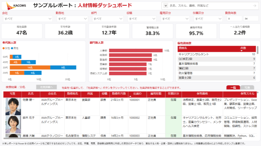Image resolution: width=261 pixels, height=146 pixels.
Task: Sort the employee table by 保有資格 header
Action: [202, 94]
